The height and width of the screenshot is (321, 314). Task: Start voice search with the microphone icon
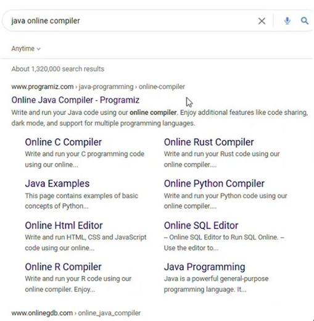(287, 21)
